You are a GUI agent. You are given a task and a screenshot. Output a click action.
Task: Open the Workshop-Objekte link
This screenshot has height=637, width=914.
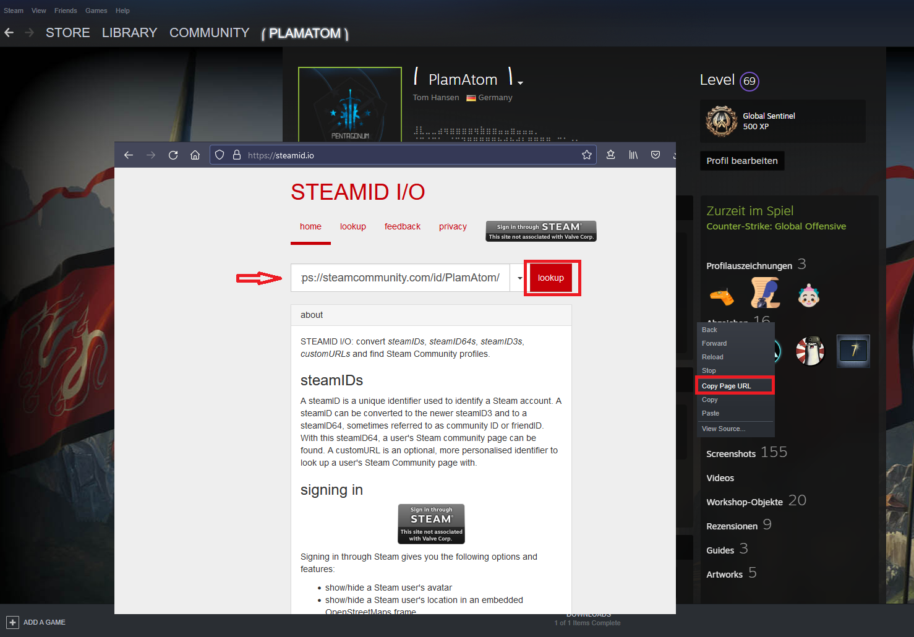(756, 501)
